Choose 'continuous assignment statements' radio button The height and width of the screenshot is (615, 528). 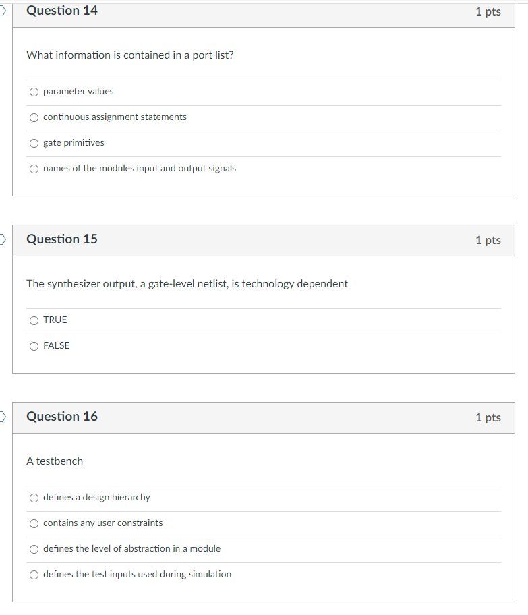pyautogui.click(x=34, y=117)
